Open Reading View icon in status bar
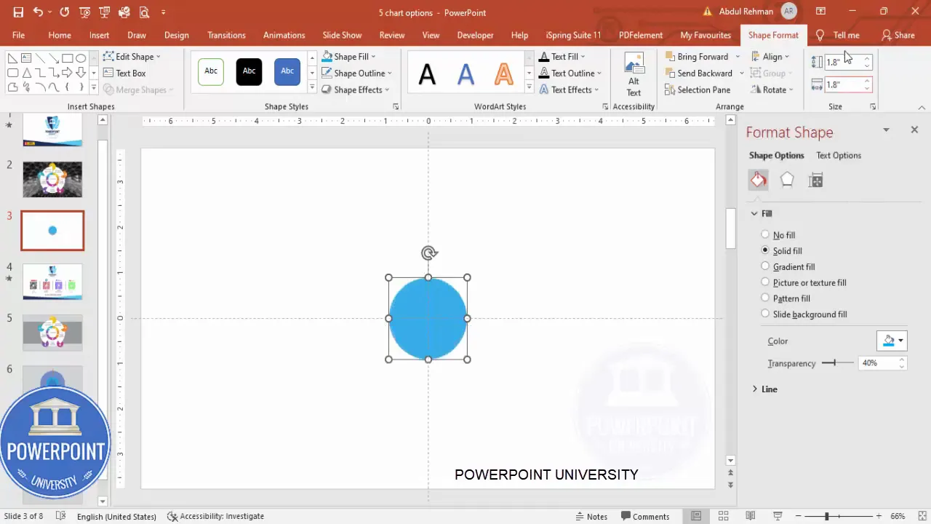Screen dimensions: 931x524 click(x=750, y=516)
